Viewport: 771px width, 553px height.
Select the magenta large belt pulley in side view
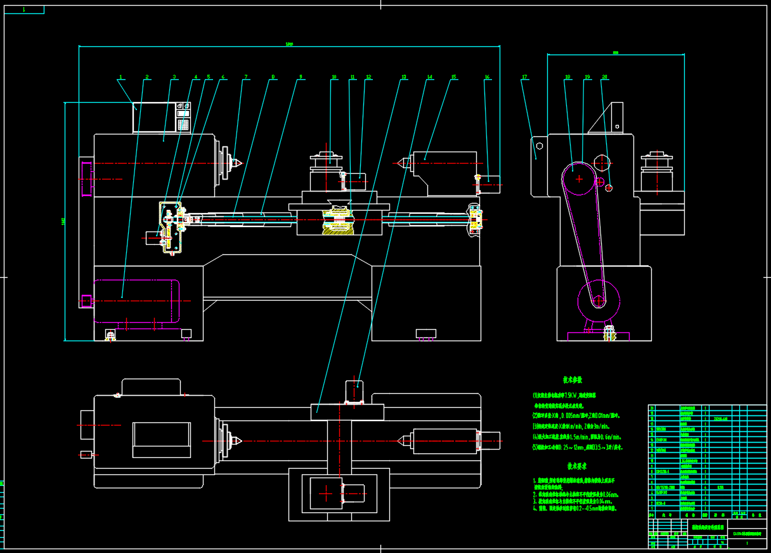point(579,179)
